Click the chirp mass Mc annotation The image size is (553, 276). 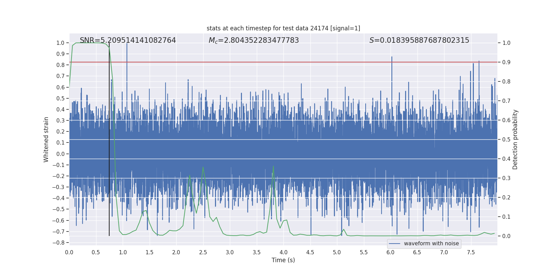tap(253, 40)
